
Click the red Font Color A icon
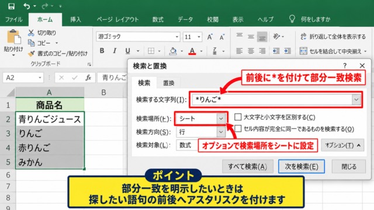pos(192,51)
